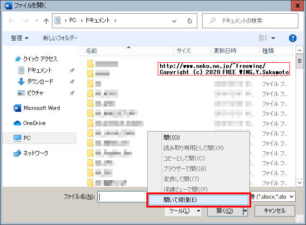Select the first folder icon in list
The image size is (306, 225).
pyautogui.click(x=90, y=64)
